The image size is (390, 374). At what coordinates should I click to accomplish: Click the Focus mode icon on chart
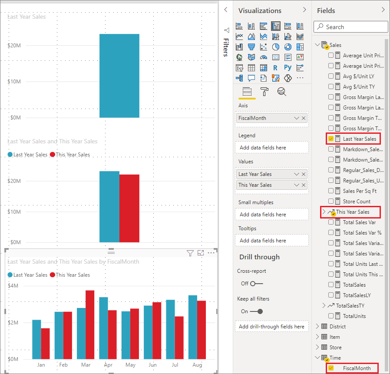pyautogui.click(x=201, y=253)
